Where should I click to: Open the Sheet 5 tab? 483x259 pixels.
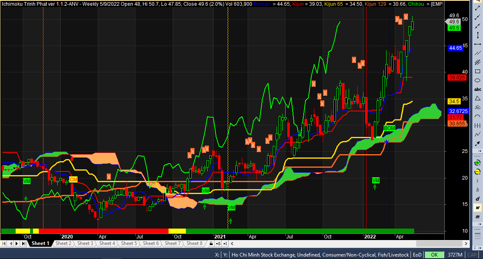129,244
